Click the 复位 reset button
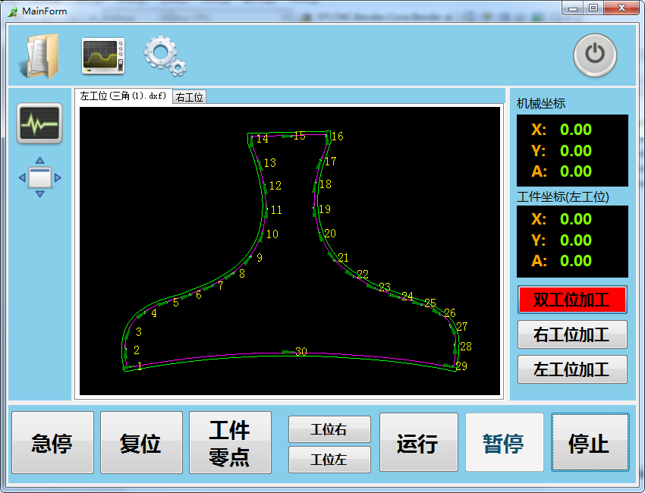 pyautogui.click(x=141, y=443)
